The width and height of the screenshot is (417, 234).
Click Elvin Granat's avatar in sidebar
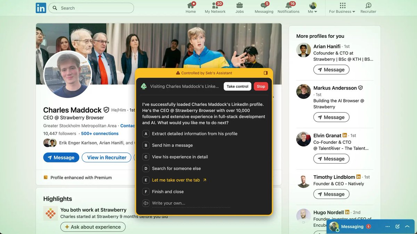303,139
